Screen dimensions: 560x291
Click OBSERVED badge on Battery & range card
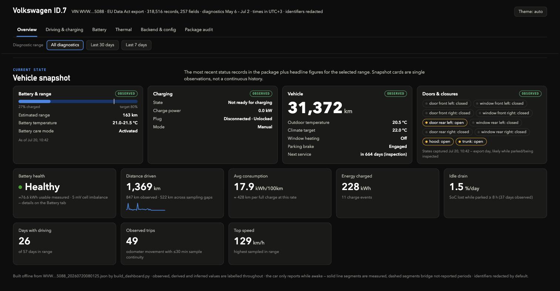[126, 94]
